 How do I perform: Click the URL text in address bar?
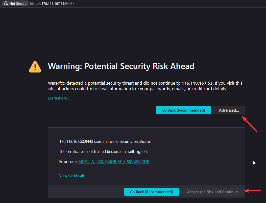(52, 4)
